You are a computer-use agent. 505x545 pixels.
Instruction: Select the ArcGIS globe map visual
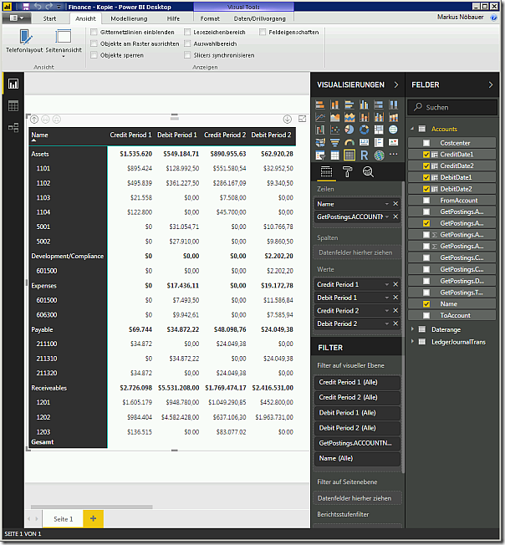(x=379, y=155)
